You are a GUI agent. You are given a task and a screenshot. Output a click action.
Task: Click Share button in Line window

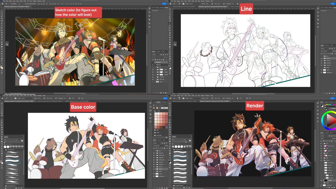(x=333, y=4)
